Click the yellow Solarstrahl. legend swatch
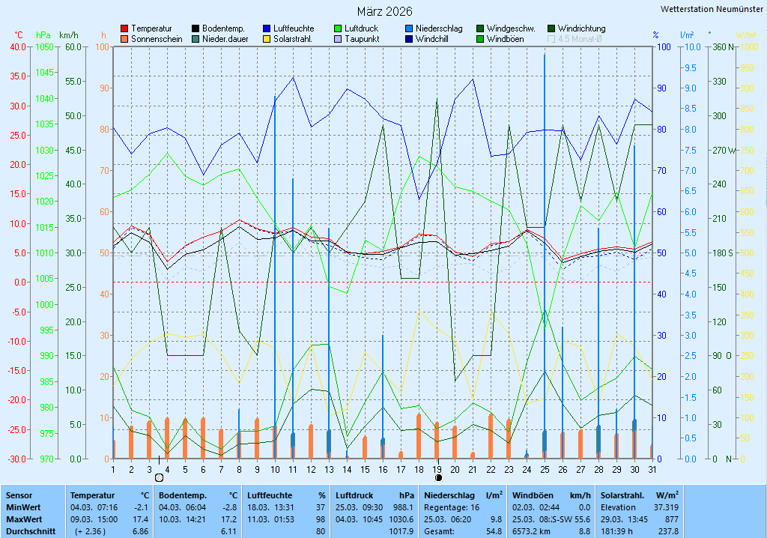Image resolution: width=767 pixels, height=538 pixels. pos(267,39)
